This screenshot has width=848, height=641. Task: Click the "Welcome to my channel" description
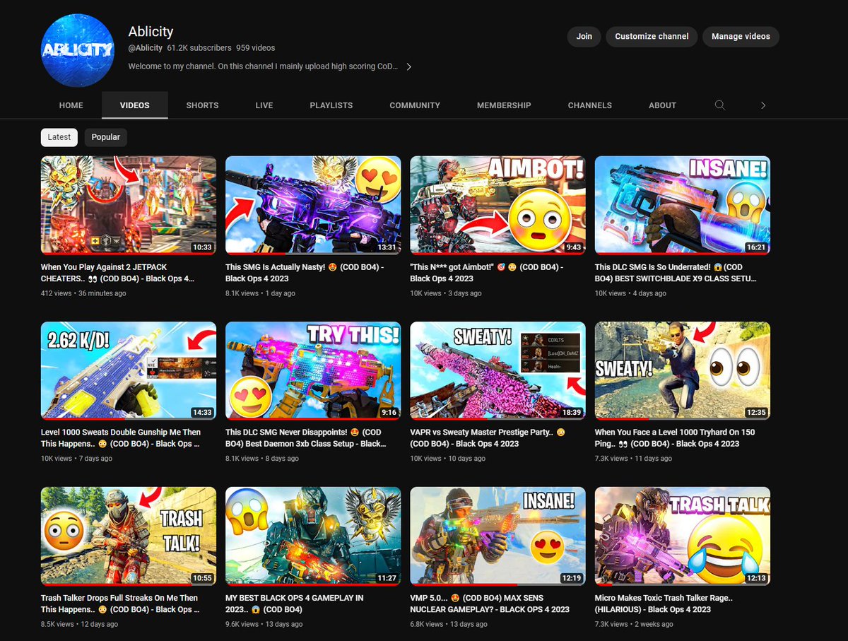pos(263,66)
